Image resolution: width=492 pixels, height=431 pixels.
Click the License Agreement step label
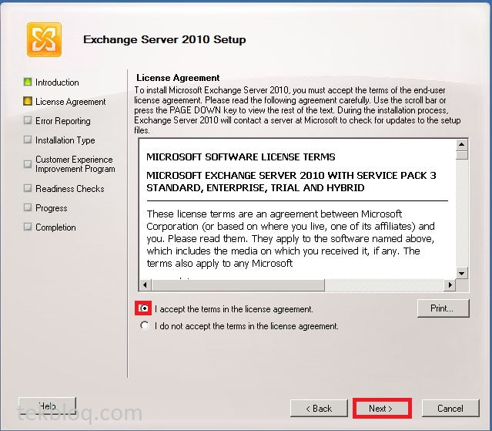coord(71,102)
